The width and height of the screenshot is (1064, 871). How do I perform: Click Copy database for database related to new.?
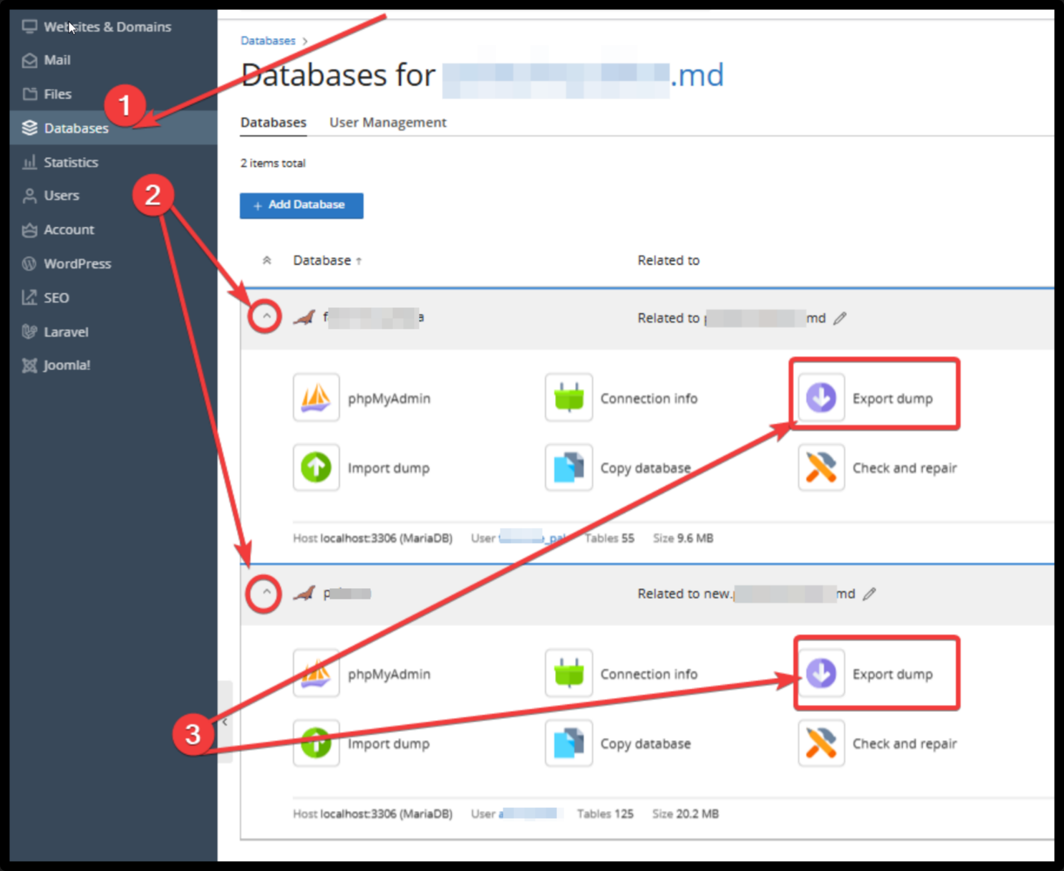(x=618, y=744)
